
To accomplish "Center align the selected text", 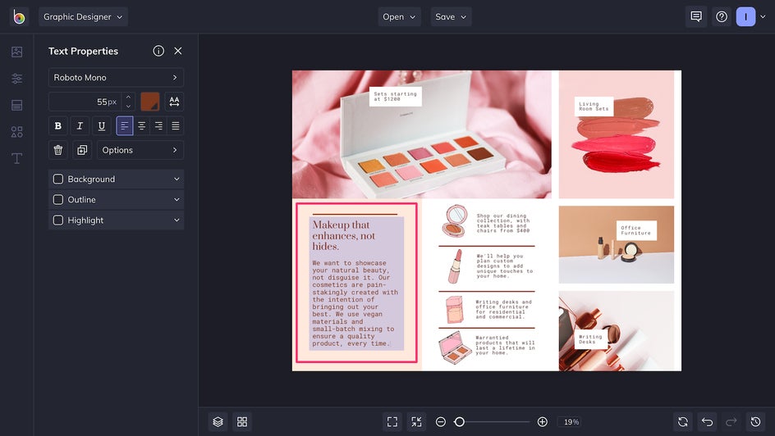I will point(142,125).
